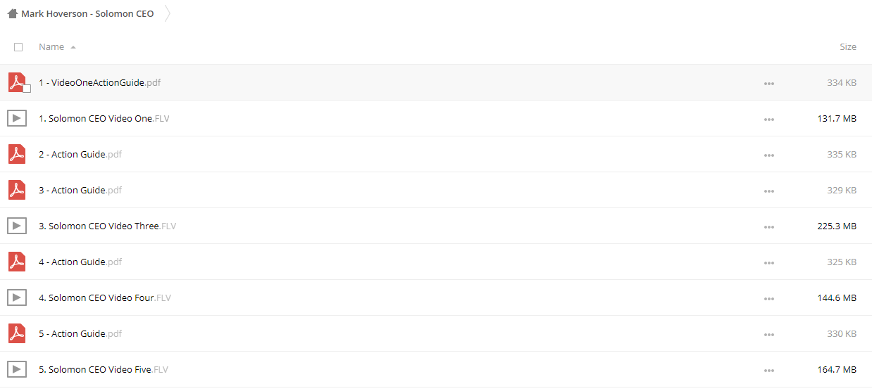Click video icon for Solomon CEO Video Three
Viewport: 872px width, 391px height.
pyautogui.click(x=17, y=226)
